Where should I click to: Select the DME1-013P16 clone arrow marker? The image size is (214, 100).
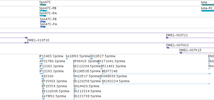27,43
